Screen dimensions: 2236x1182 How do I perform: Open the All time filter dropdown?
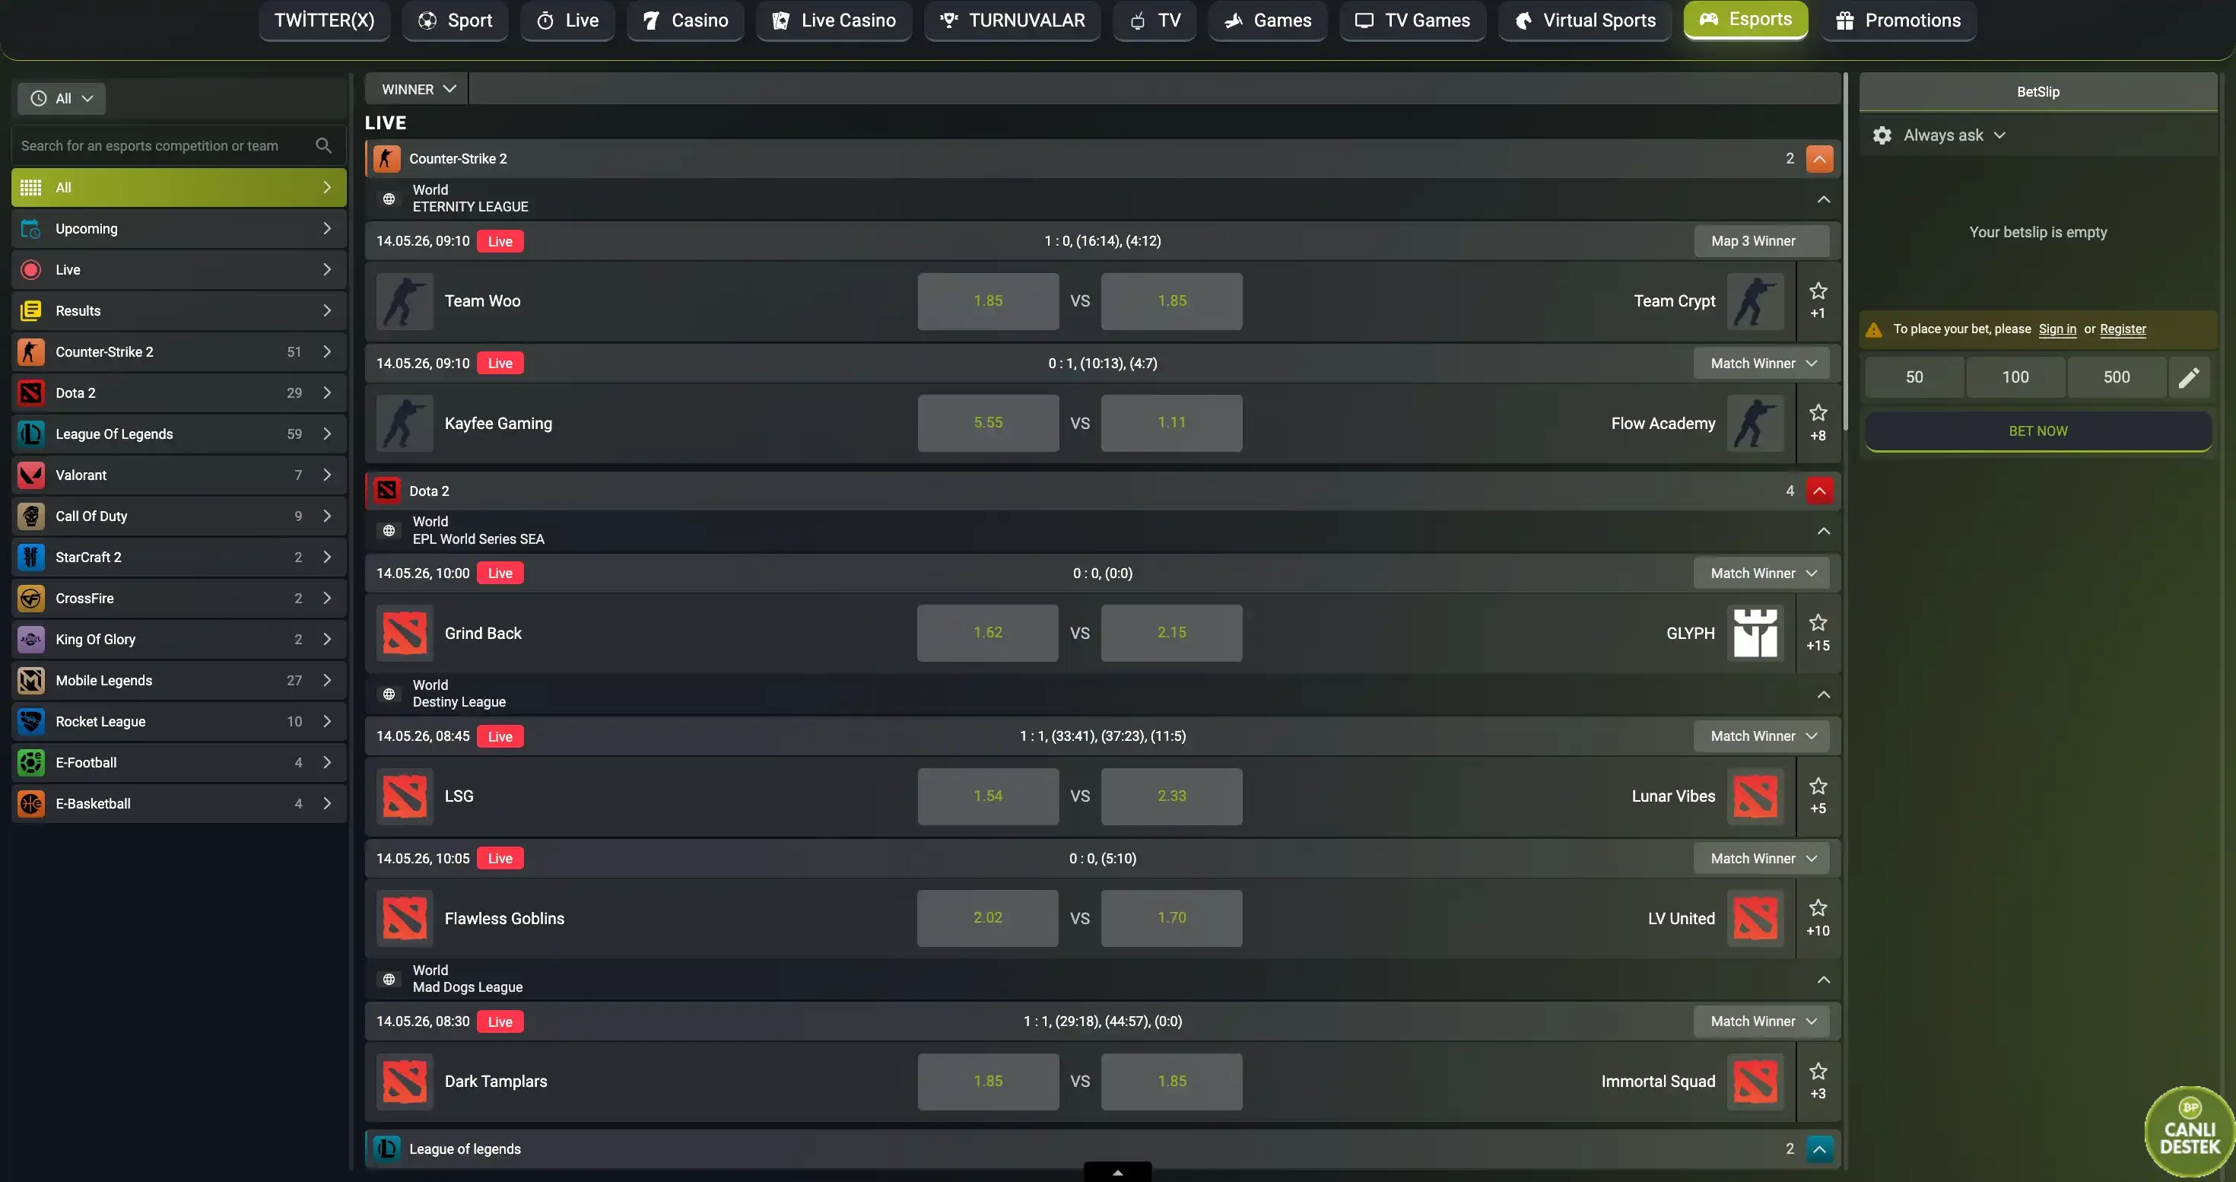pos(62,99)
